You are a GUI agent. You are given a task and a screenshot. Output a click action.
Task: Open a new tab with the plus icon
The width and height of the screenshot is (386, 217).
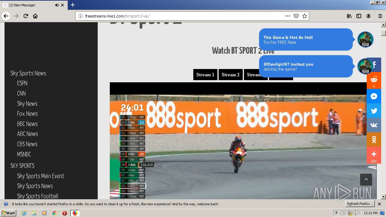(73, 5)
